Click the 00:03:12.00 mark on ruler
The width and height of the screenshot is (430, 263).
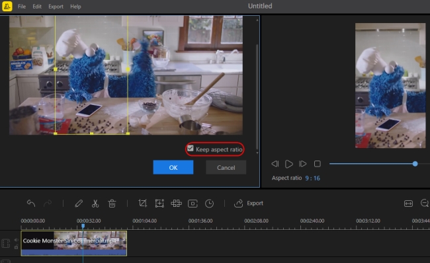click(368, 221)
